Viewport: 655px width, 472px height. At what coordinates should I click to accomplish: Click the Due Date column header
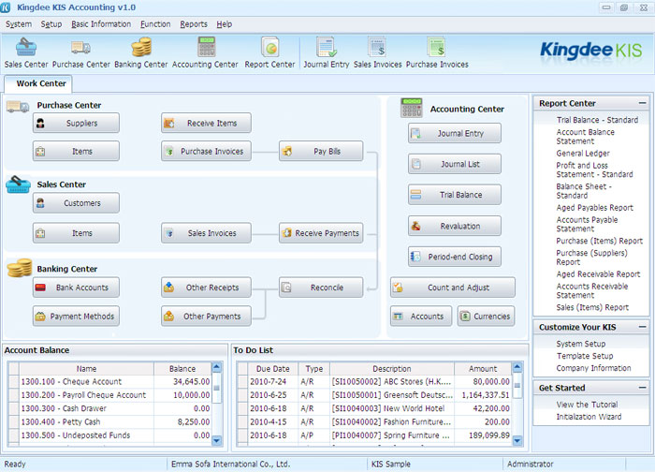coord(273,369)
